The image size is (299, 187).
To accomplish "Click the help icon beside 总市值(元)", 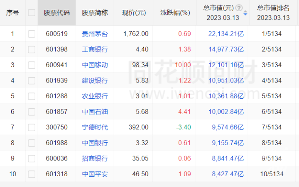I will tap(239, 8).
